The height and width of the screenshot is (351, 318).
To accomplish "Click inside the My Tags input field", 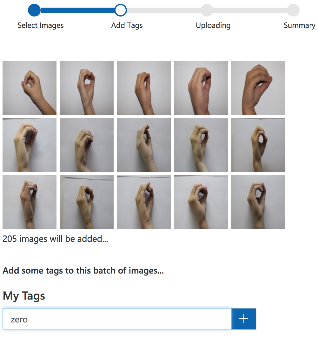I will tap(117, 319).
